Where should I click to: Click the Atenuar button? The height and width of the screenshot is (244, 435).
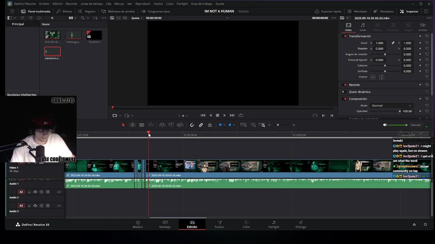click(x=416, y=125)
